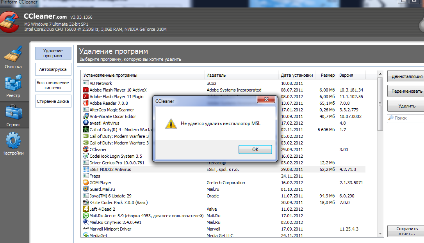
Task: Click the Fraps program icon
Action: 86,176
